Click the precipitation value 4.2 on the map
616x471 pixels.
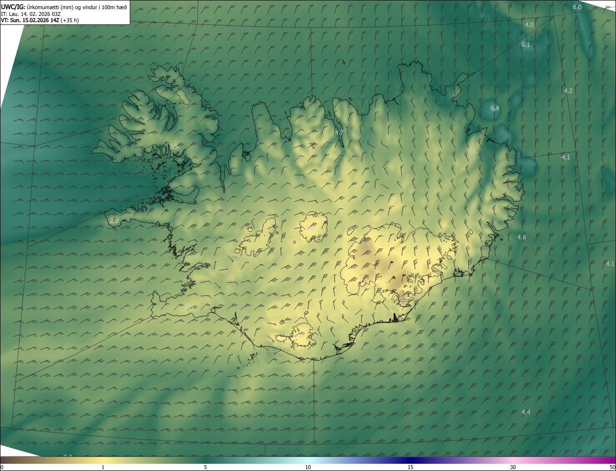568,91
